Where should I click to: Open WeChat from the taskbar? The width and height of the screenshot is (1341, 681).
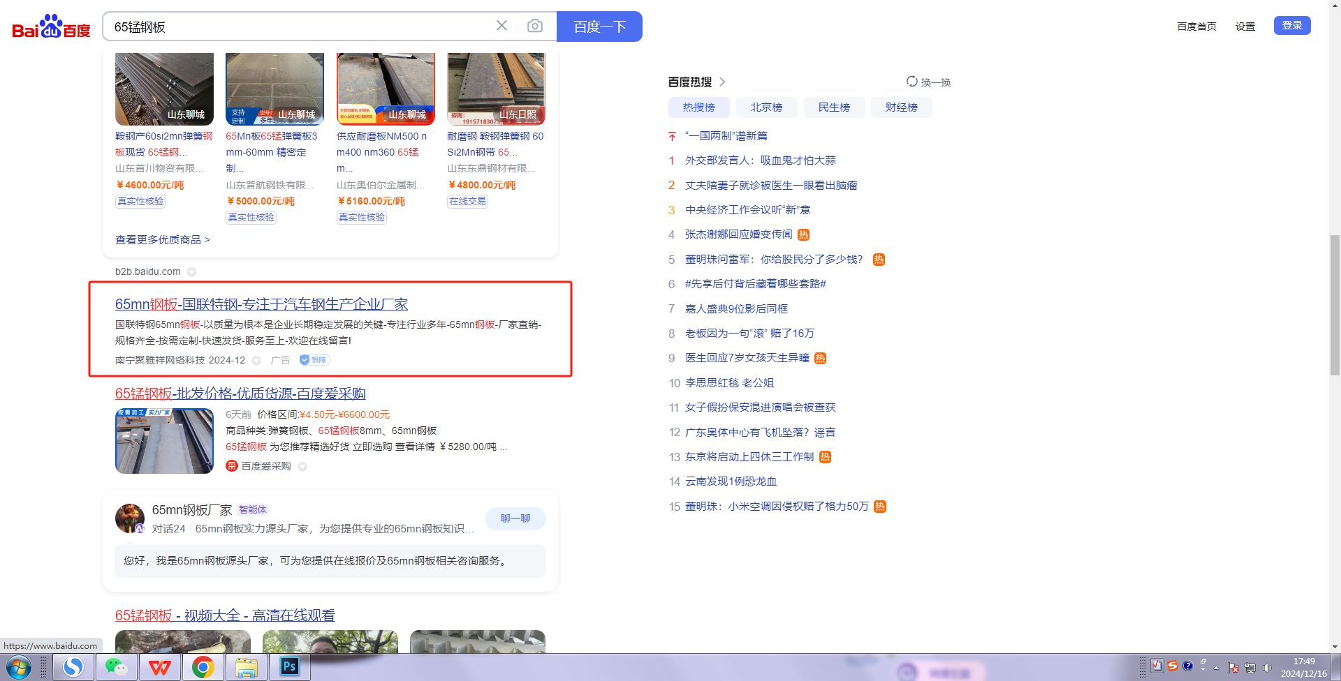pos(116,668)
